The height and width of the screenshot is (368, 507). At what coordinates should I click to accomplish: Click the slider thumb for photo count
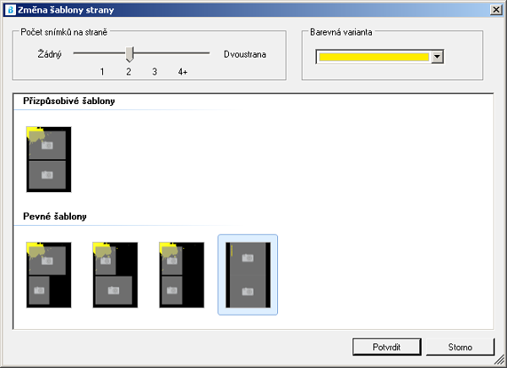(x=129, y=53)
